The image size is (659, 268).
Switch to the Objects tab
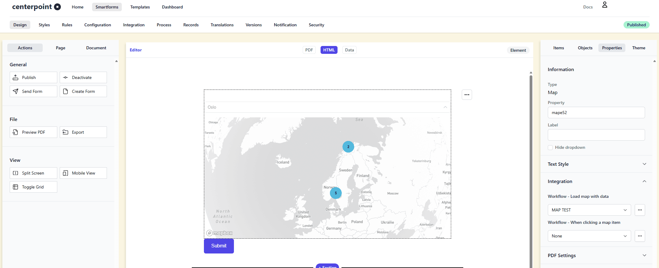coord(585,48)
